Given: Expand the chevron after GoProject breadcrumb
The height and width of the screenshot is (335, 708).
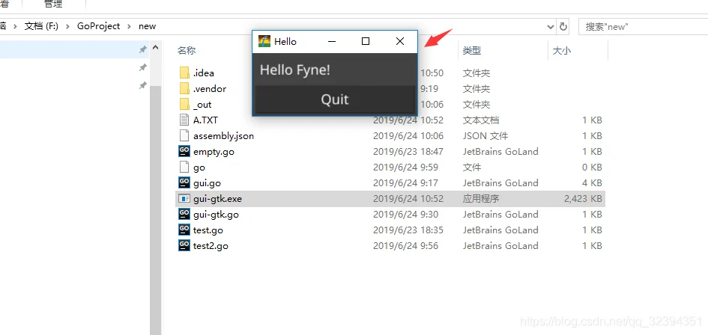Looking at the screenshot, I should pyautogui.click(x=130, y=26).
